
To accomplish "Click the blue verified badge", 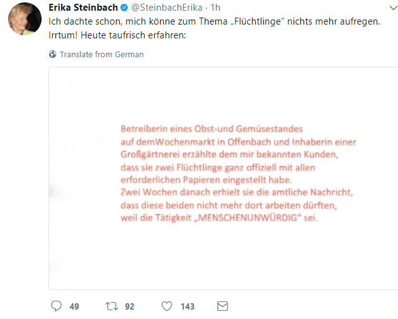I will click(x=123, y=7).
